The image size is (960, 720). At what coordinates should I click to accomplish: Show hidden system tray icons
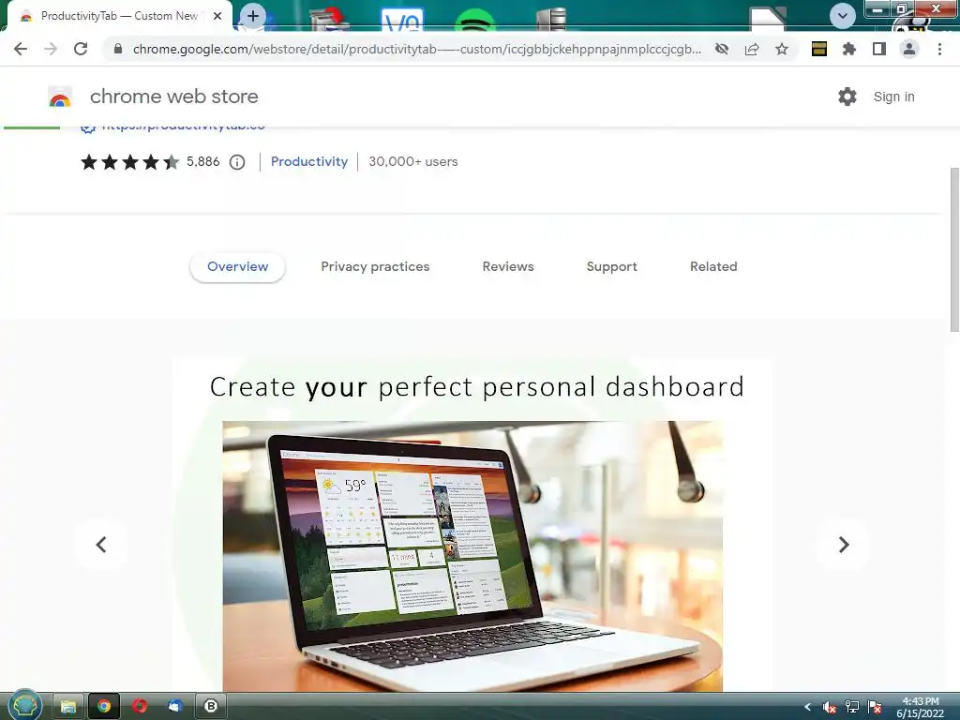click(807, 707)
